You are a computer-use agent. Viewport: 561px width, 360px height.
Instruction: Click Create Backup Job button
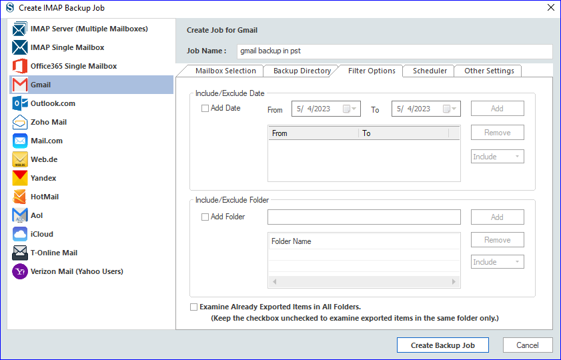[442, 345]
